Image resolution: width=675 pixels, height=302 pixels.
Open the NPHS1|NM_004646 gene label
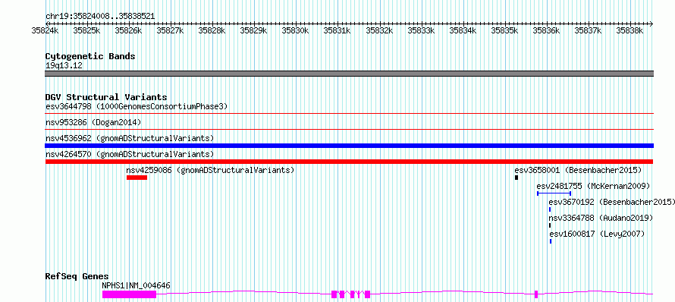[136, 285]
